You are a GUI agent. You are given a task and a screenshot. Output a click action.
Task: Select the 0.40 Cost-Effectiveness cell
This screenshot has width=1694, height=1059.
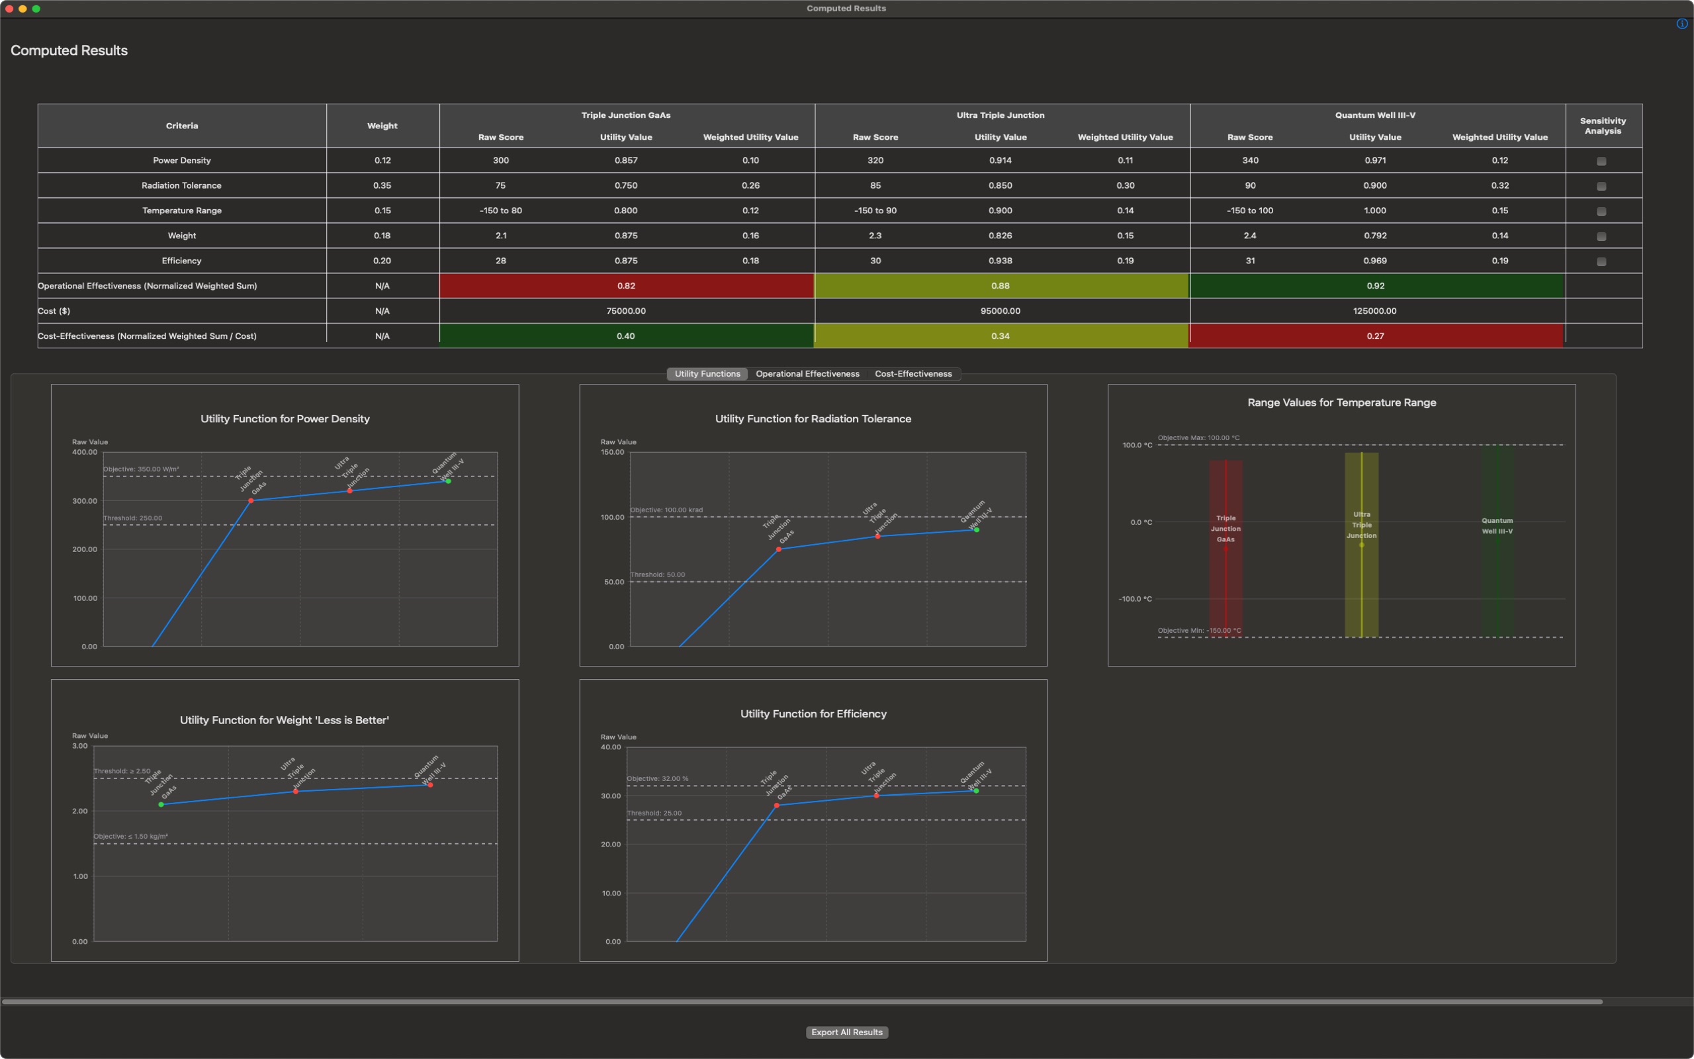626,336
